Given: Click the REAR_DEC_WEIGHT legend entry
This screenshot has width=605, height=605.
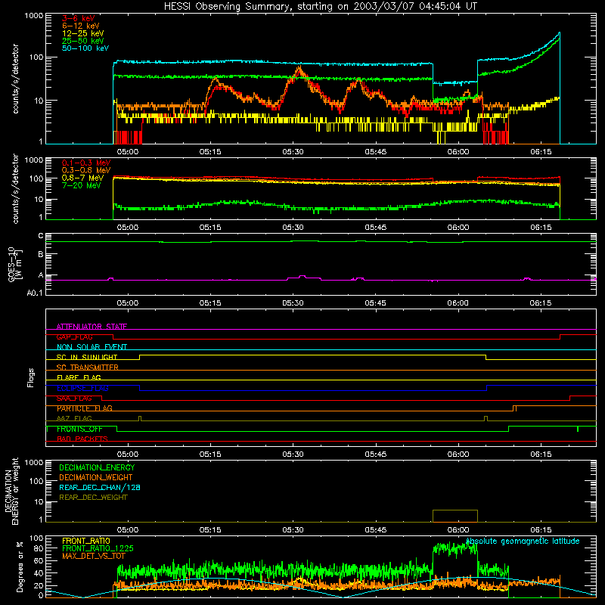Looking at the screenshot, I should coord(93,498).
